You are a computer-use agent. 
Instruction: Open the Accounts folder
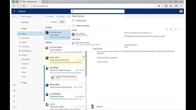pyautogui.click(x=25, y=64)
